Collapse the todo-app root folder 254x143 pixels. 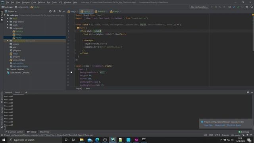[5, 15]
